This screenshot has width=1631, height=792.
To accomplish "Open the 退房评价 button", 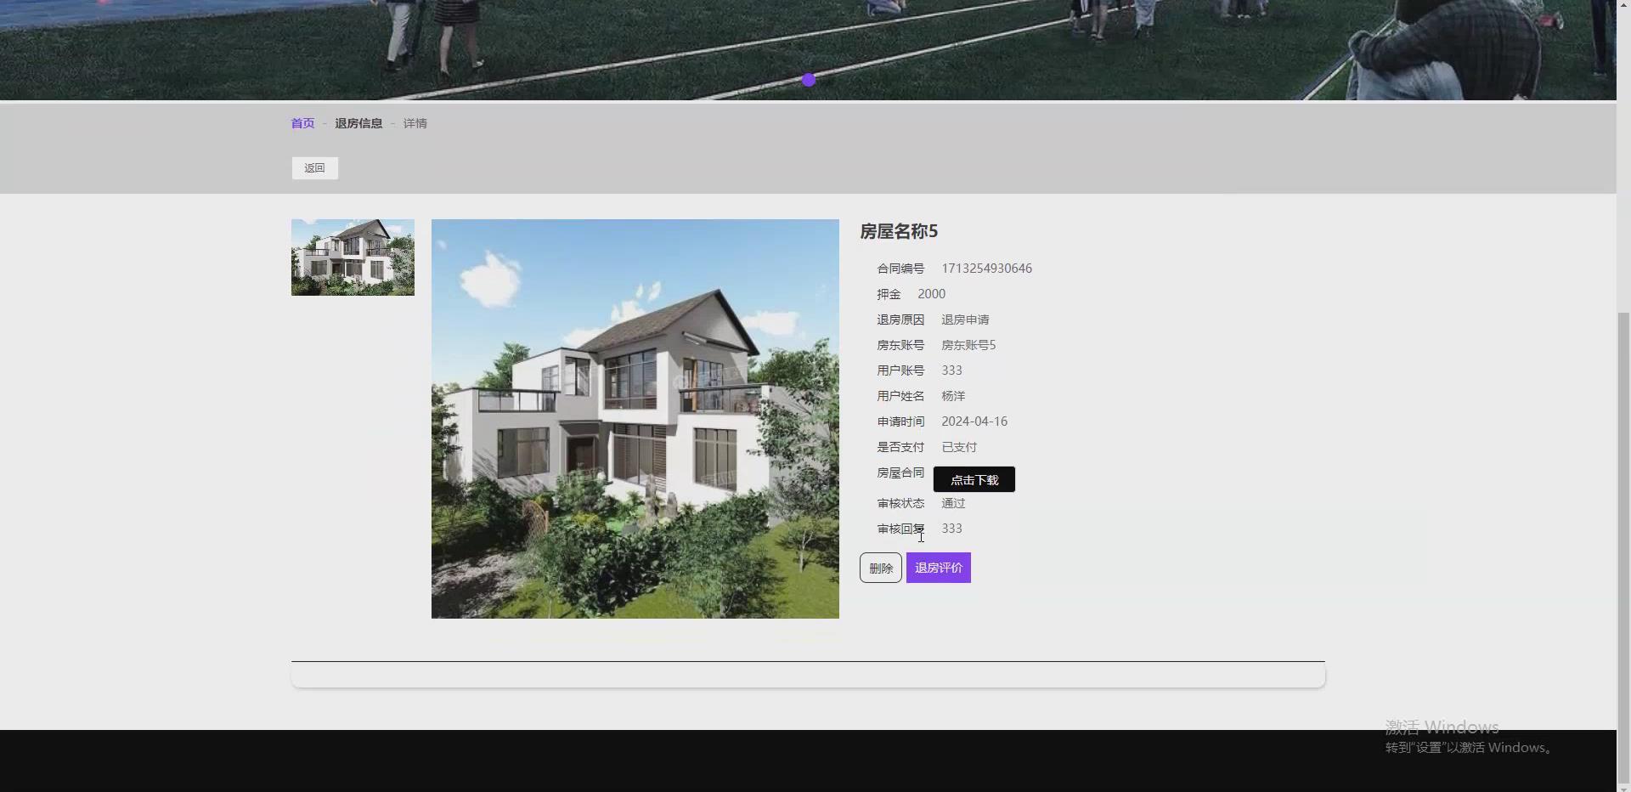I will tap(939, 568).
